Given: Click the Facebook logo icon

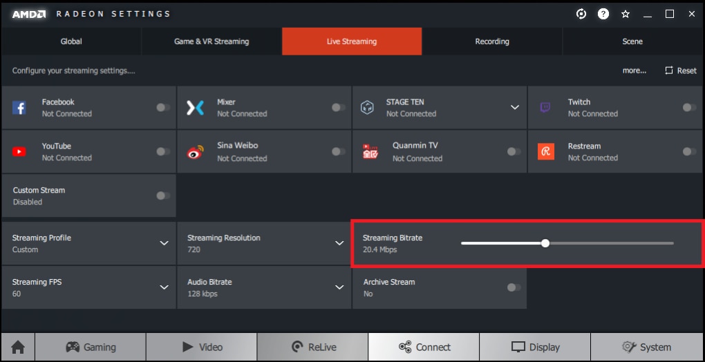Looking at the screenshot, I should (x=19, y=108).
